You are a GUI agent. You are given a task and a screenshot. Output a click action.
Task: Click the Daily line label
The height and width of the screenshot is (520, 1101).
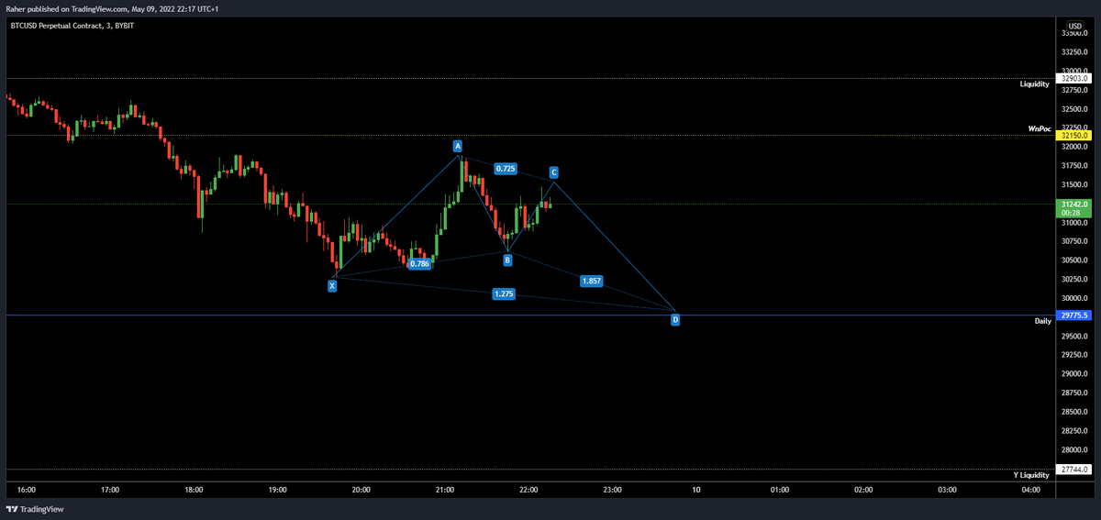coord(1043,321)
